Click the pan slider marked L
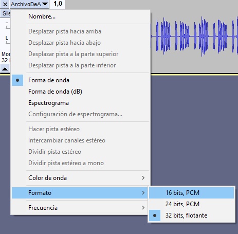Viewport: 238px width, 234px height. pyautogui.click(x=6, y=40)
